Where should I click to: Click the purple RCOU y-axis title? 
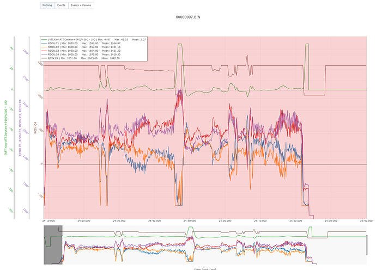coord(20,128)
